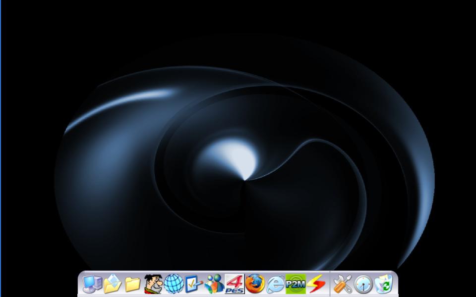Click the clock icon in dock
The width and height of the screenshot is (476, 297).
click(363, 284)
